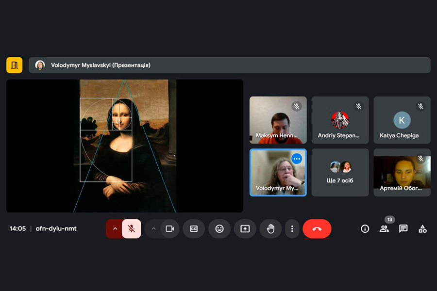Viewport: 437px width, 291px height.
Task: Open the activities shapes icon
Action: [422, 228]
